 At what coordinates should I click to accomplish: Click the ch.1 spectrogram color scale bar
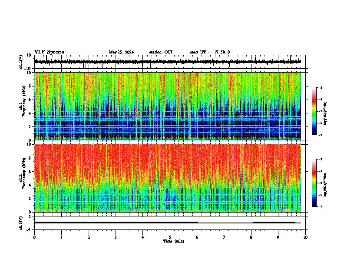[x=314, y=111]
